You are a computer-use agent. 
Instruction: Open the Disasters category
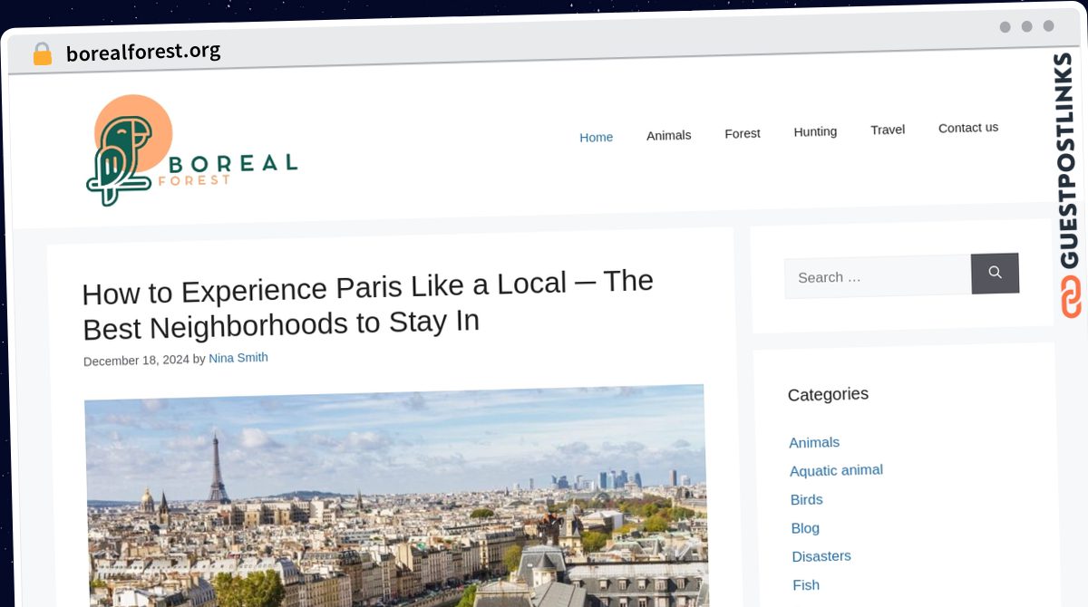coord(821,556)
